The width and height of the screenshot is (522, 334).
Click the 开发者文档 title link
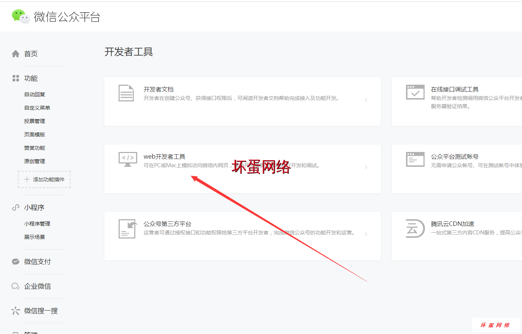click(x=158, y=90)
